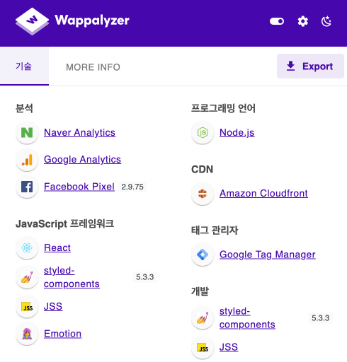
Task: Click the Wappalyzer diamond logo
Action: pos(32,21)
